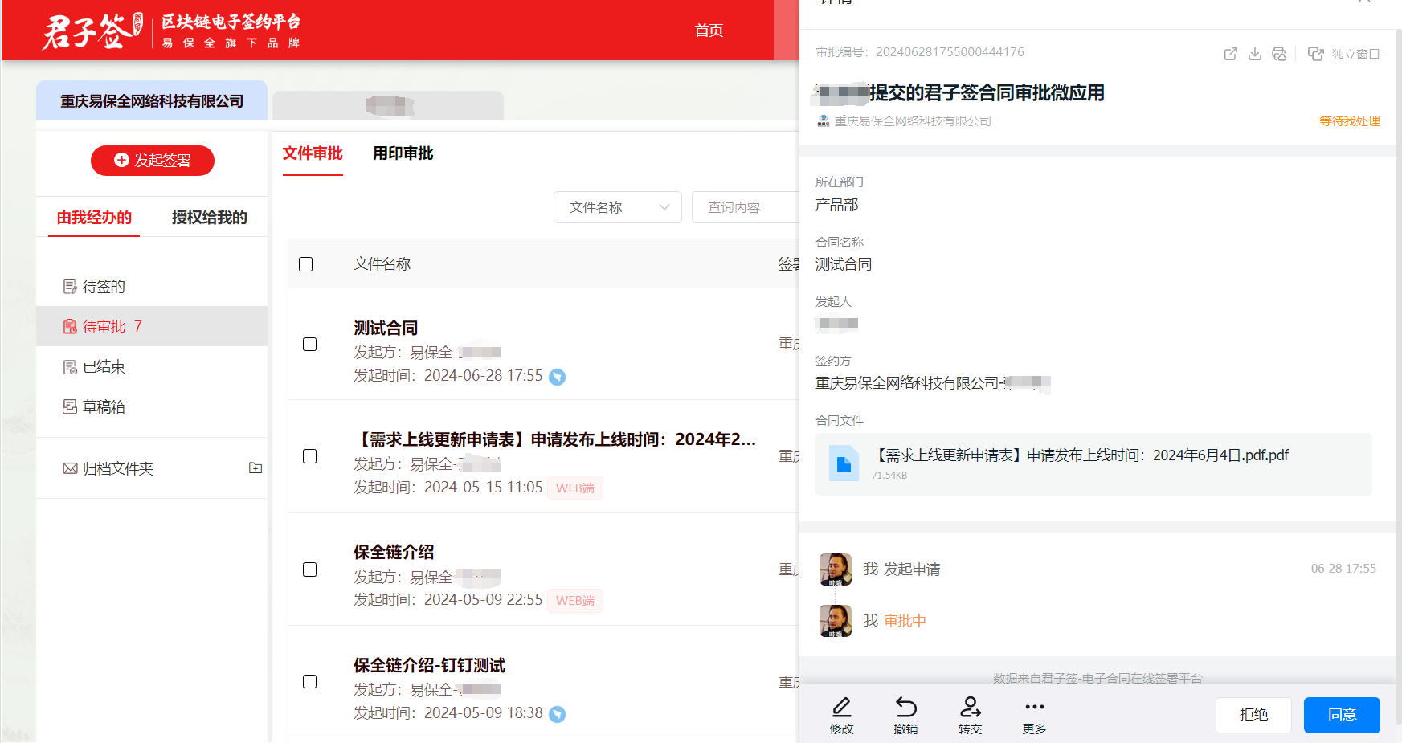
Task: Open 归档文件夹
Action: click(117, 468)
